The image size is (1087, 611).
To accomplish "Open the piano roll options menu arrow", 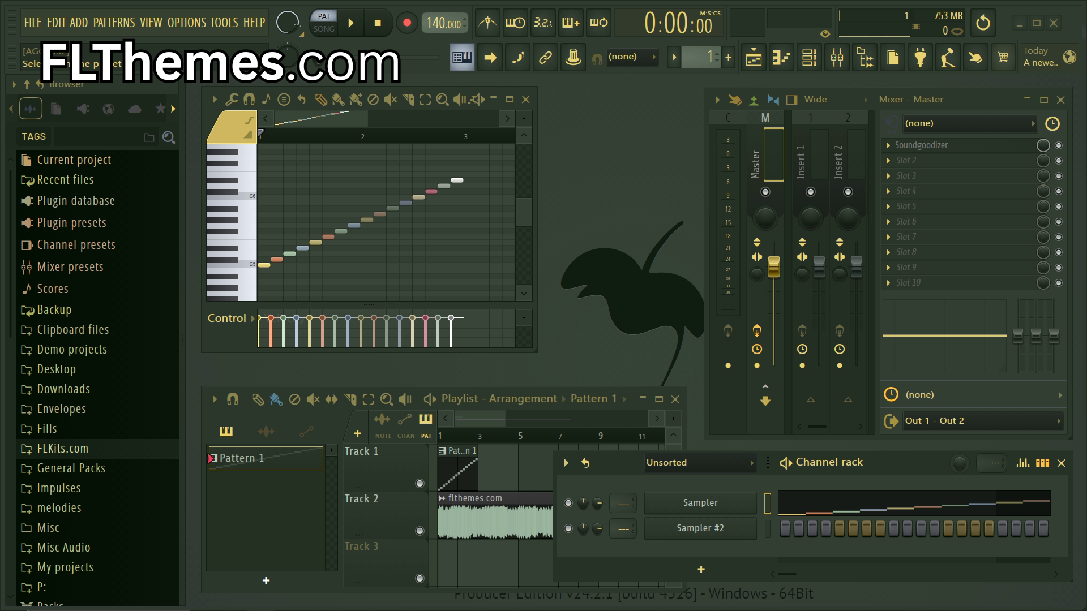I will click(x=215, y=100).
